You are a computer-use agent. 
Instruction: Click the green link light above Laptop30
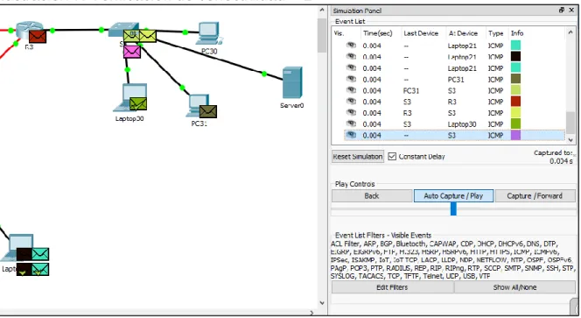128,69
